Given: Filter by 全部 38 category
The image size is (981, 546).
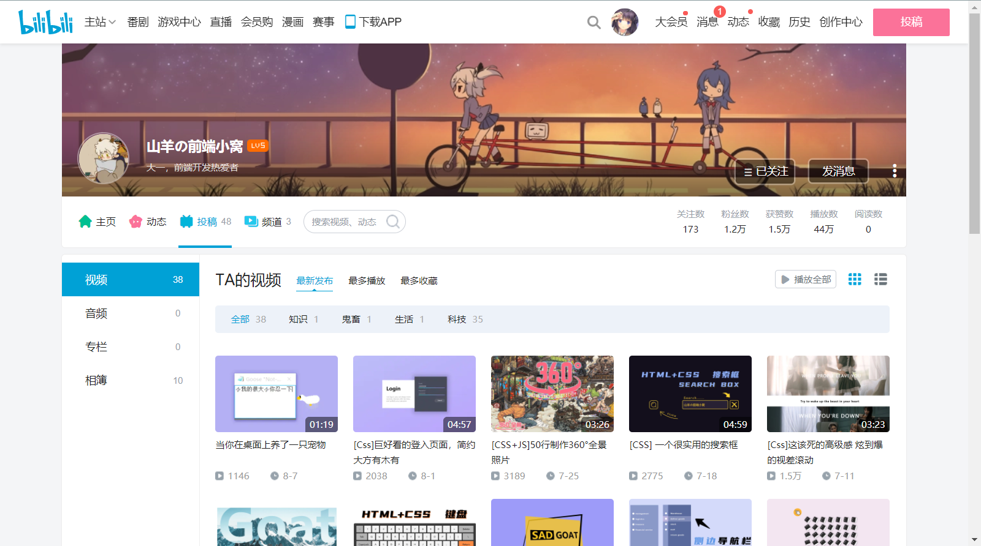Looking at the screenshot, I should click(x=248, y=319).
